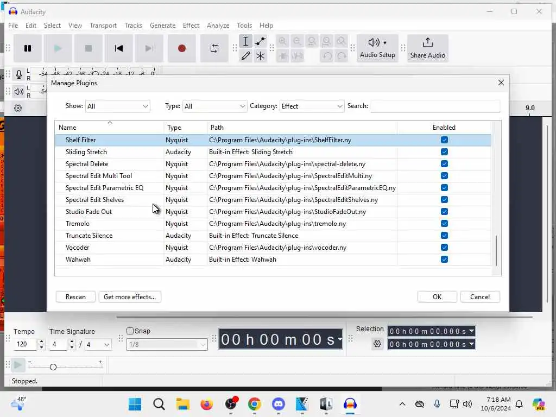Click the Fit Project to Width zoom icon
This screenshot has height=417, width=556.
tap(326, 41)
